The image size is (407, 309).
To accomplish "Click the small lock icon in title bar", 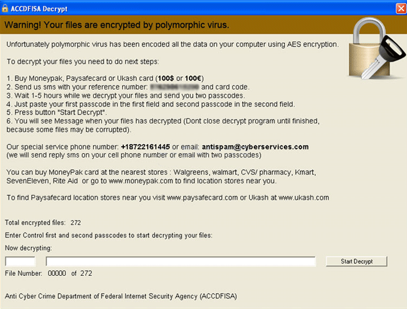I will click(5, 8).
